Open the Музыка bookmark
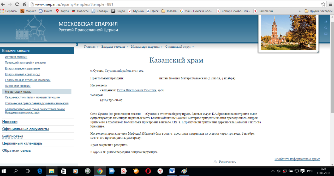Image resolution: width=334 pixels, height=176 pixels. pos(136,11)
